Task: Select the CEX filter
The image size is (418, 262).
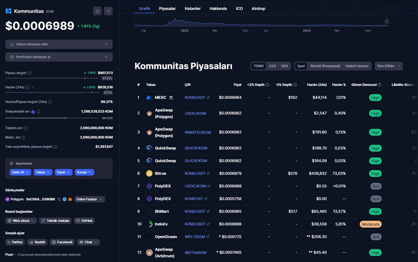Action: pyautogui.click(x=272, y=66)
